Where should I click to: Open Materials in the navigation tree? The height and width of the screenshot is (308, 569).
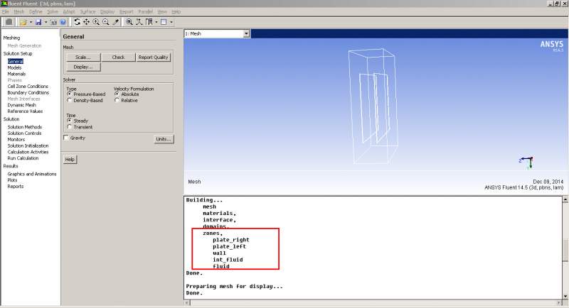click(x=16, y=74)
